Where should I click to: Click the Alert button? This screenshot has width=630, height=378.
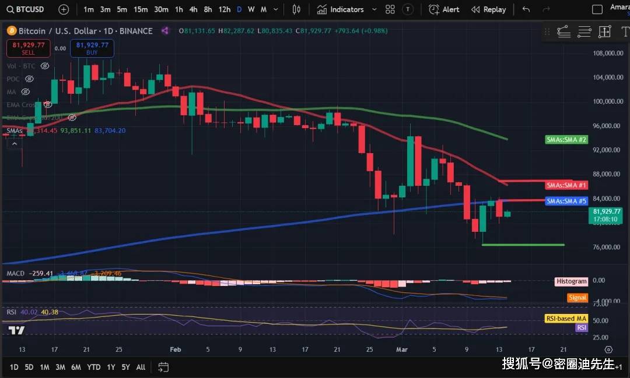pyautogui.click(x=443, y=9)
